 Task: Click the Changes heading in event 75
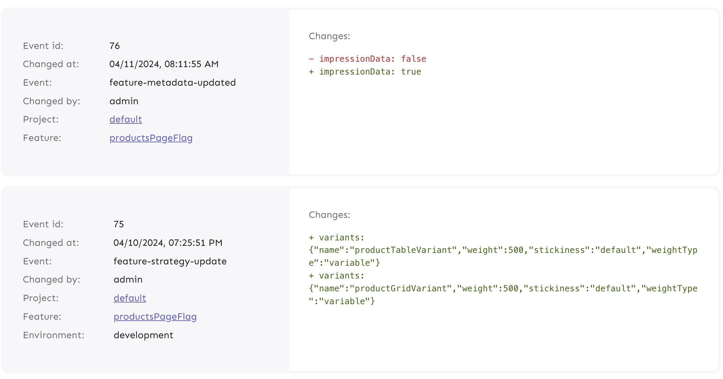pos(329,214)
